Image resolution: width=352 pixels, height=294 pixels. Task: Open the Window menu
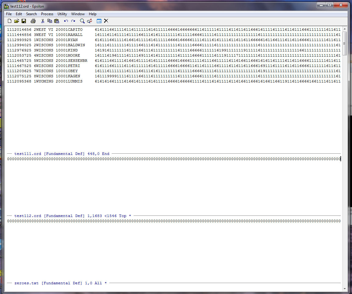(78, 14)
